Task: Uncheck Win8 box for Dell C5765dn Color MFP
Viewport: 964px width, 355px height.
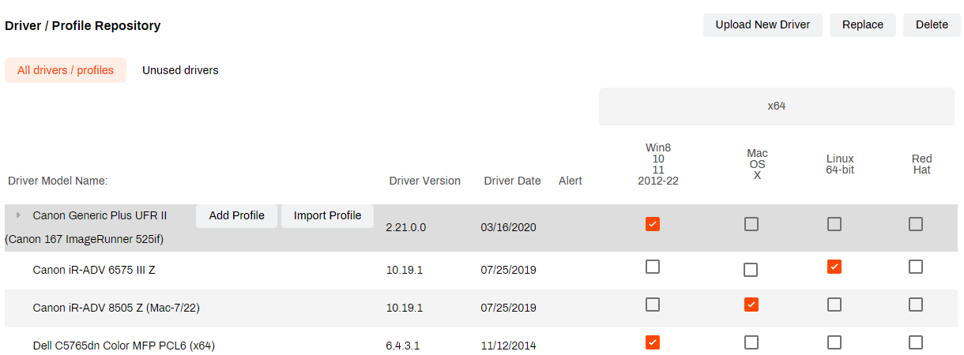Action: click(x=652, y=342)
